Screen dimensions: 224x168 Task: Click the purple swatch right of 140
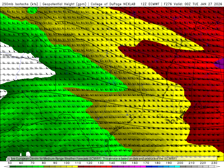(x=115, y=167)
